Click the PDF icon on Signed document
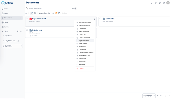Image resolution: width=171 pixels, height=99 pixels. (31, 19)
